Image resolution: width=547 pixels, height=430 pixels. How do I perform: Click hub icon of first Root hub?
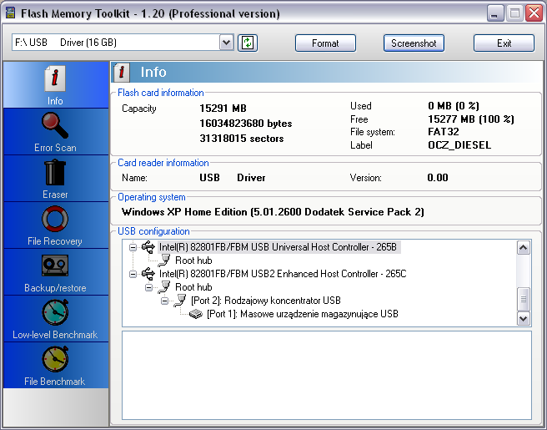(164, 261)
